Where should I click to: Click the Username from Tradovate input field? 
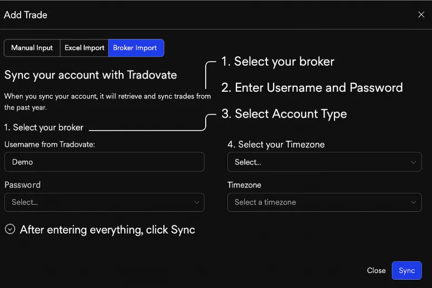pyautogui.click(x=104, y=162)
